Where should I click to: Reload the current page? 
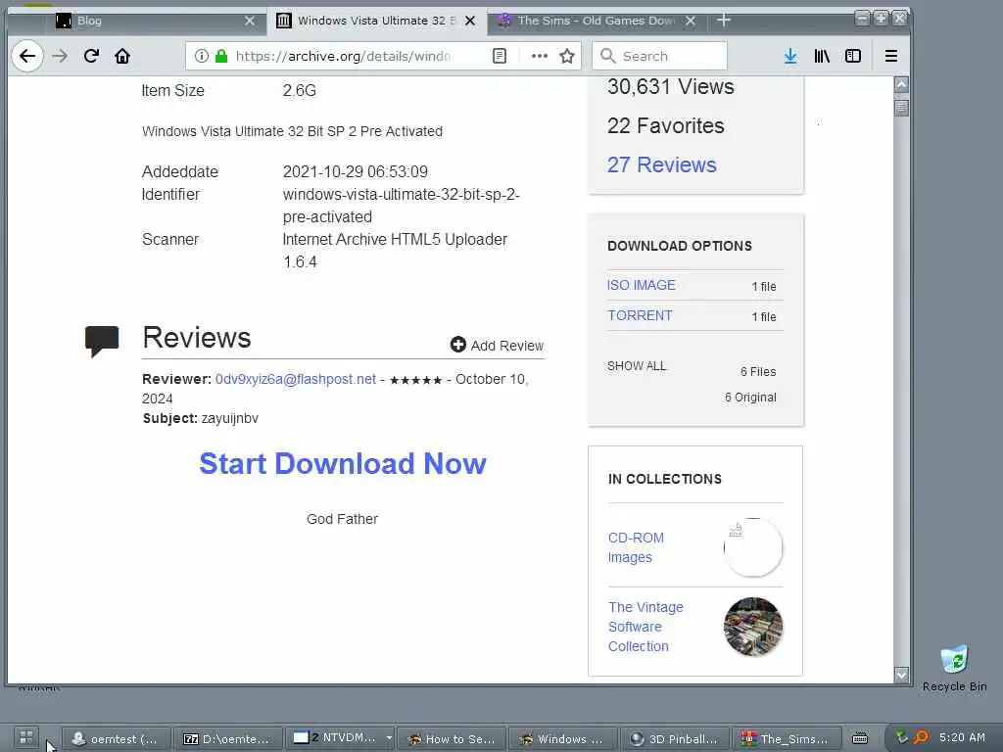(91, 56)
